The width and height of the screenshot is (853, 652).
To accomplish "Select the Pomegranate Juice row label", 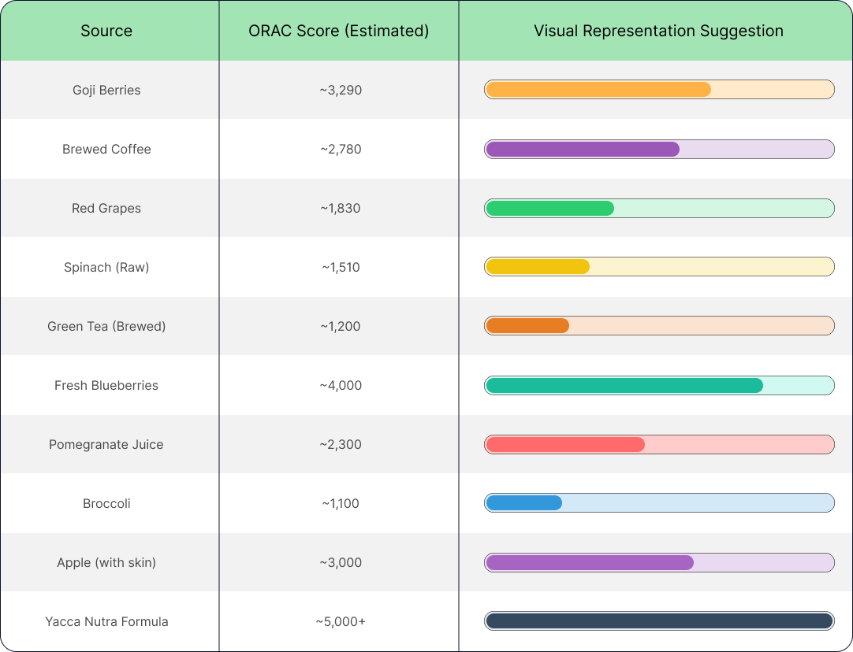I will (x=106, y=444).
